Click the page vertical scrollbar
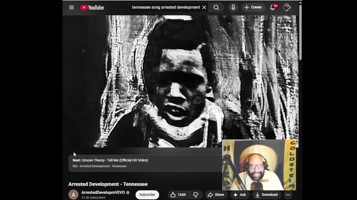Viewport: 357px width, 200px height. click(300, 32)
